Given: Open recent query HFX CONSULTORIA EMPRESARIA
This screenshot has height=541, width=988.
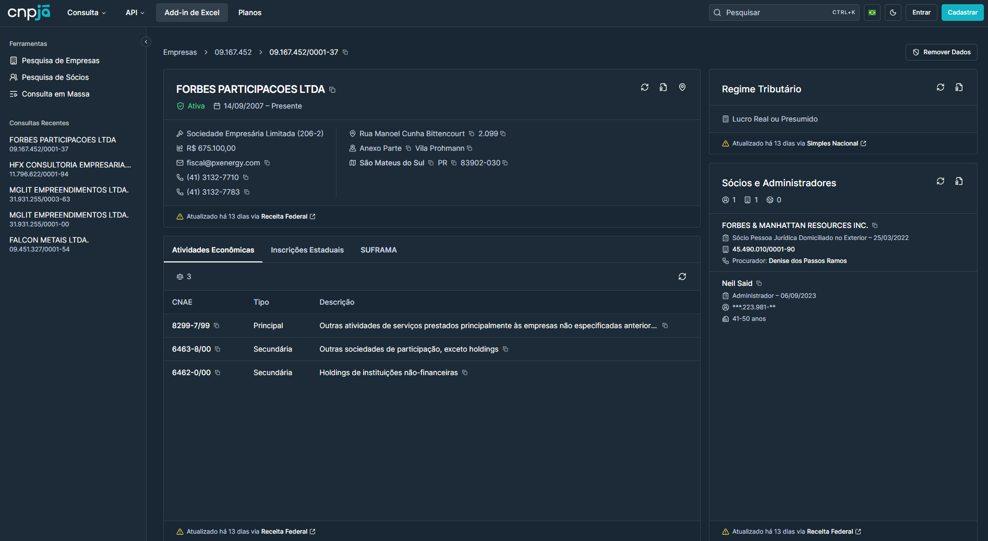Looking at the screenshot, I should click(x=70, y=169).
